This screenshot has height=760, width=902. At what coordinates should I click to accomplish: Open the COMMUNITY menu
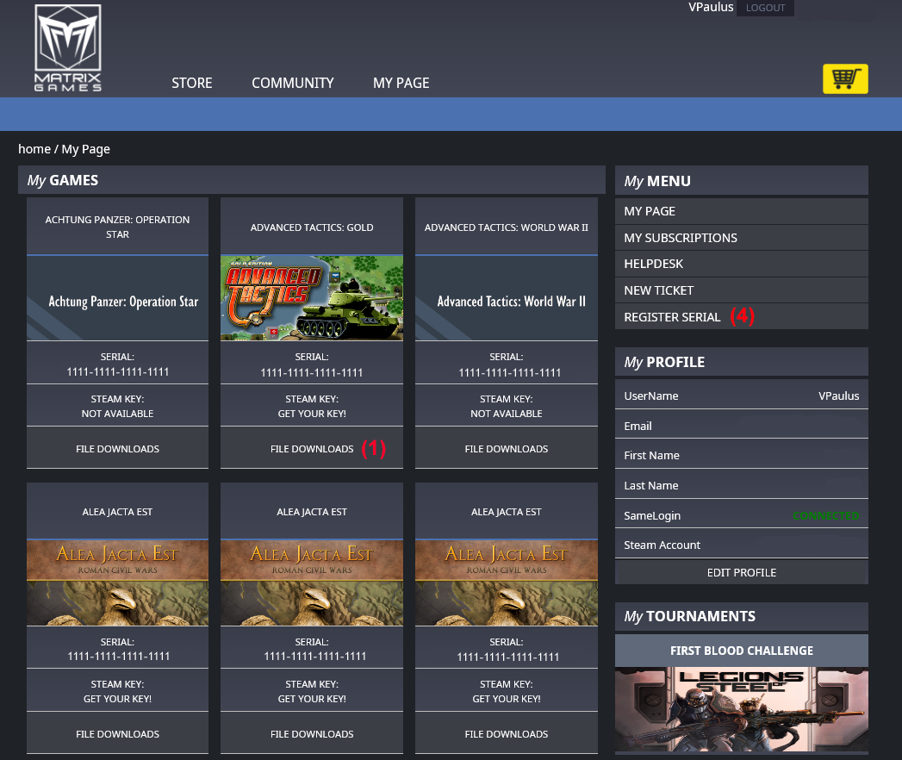click(x=293, y=83)
